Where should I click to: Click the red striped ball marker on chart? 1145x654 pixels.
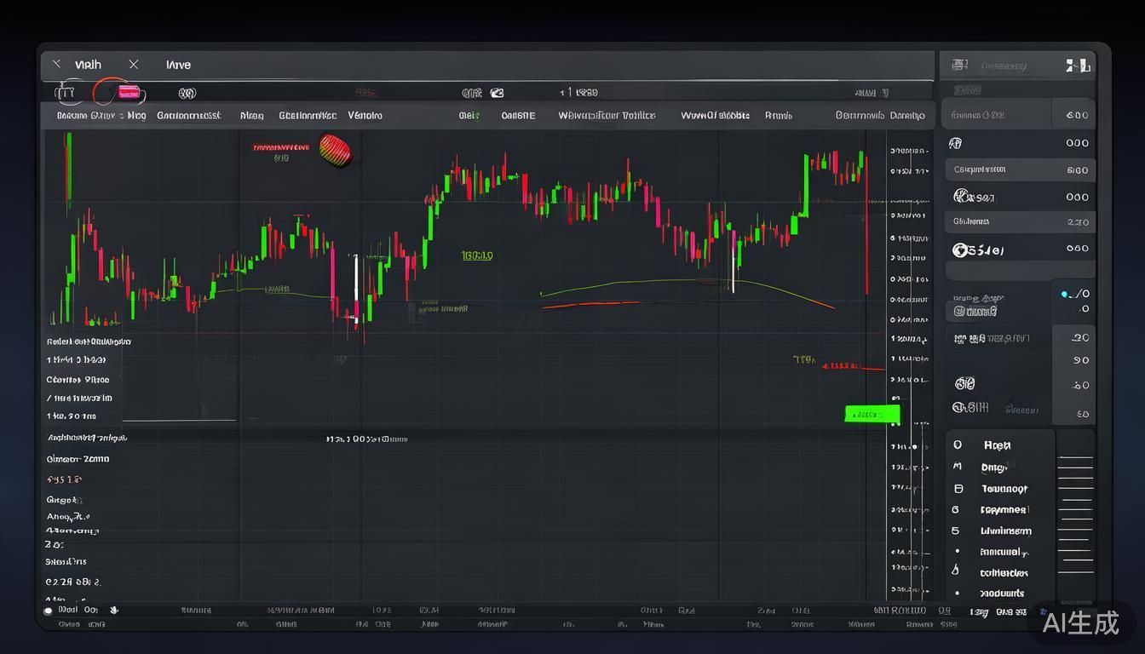(x=335, y=150)
